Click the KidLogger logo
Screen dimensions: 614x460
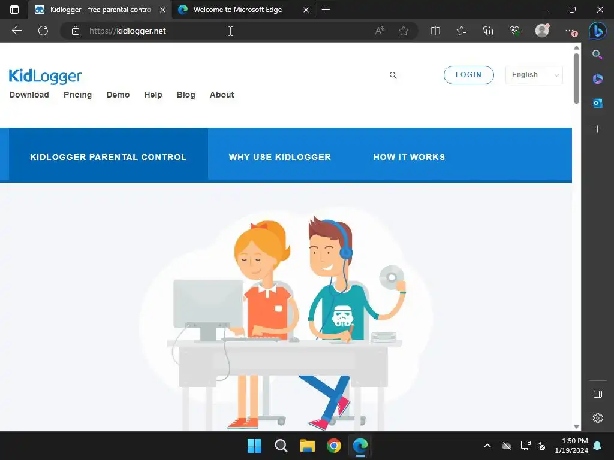pyautogui.click(x=45, y=76)
